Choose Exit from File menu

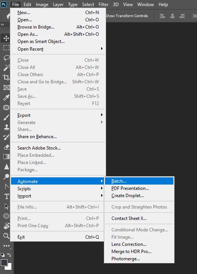point(58,237)
